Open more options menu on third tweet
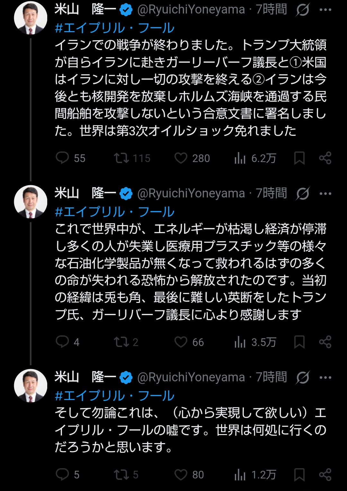Viewport: 347px width, 491px height. pos(325,377)
